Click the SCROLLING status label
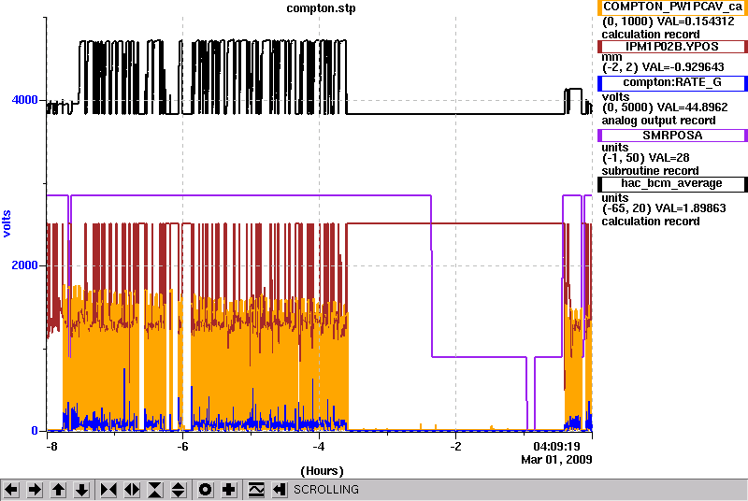The height and width of the screenshot is (501, 748). (x=326, y=490)
